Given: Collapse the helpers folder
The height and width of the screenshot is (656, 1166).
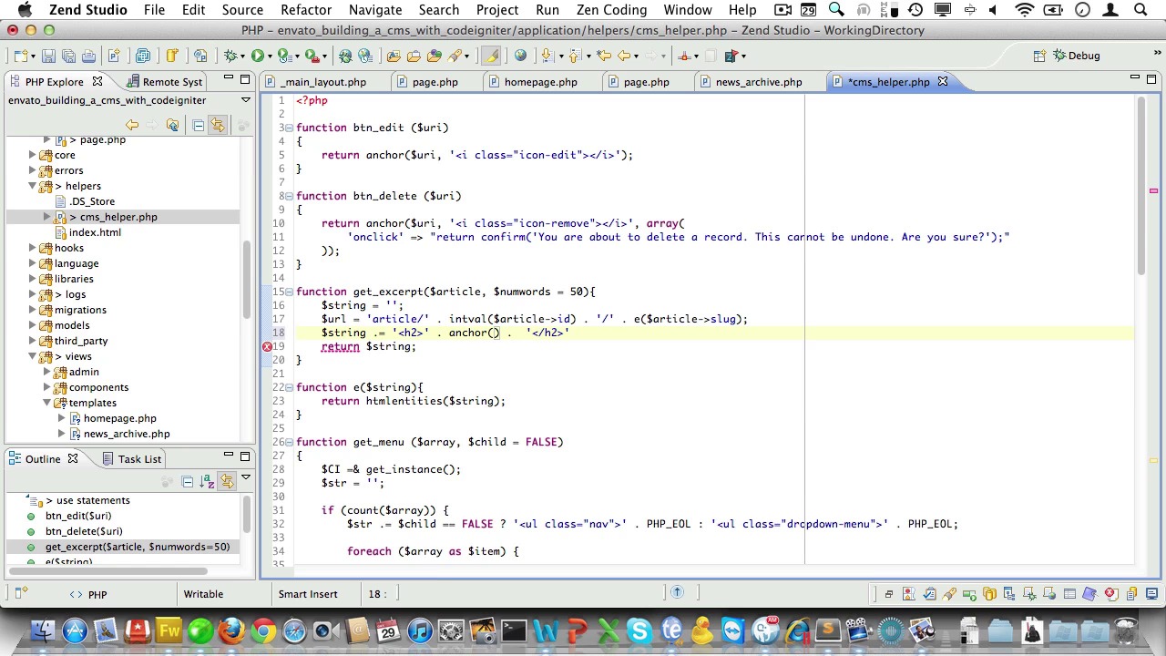Looking at the screenshot, I should coord(32,186).
